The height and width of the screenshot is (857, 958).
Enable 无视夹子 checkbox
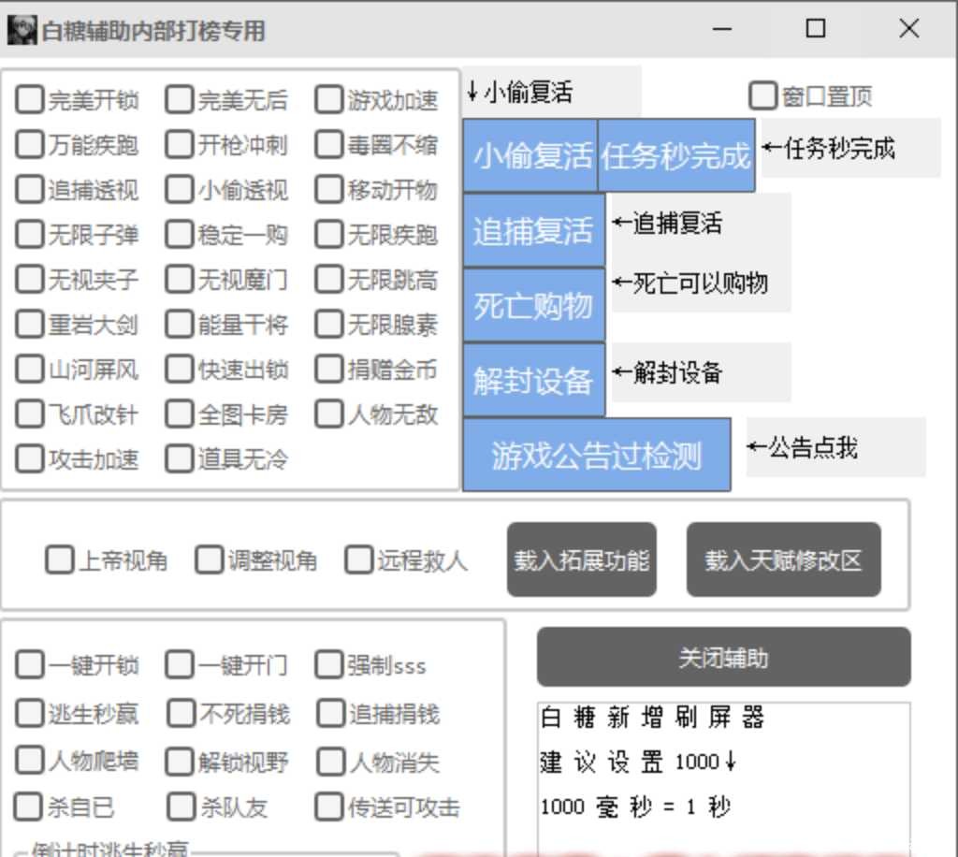(x=29, y=279)
